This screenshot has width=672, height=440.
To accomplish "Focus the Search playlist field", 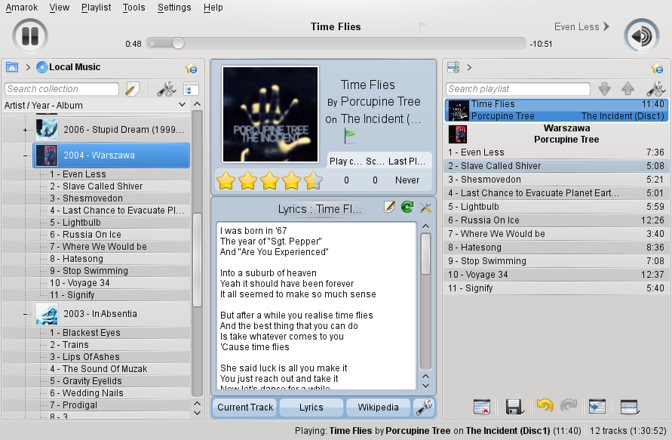I will (x=517, y=89).
